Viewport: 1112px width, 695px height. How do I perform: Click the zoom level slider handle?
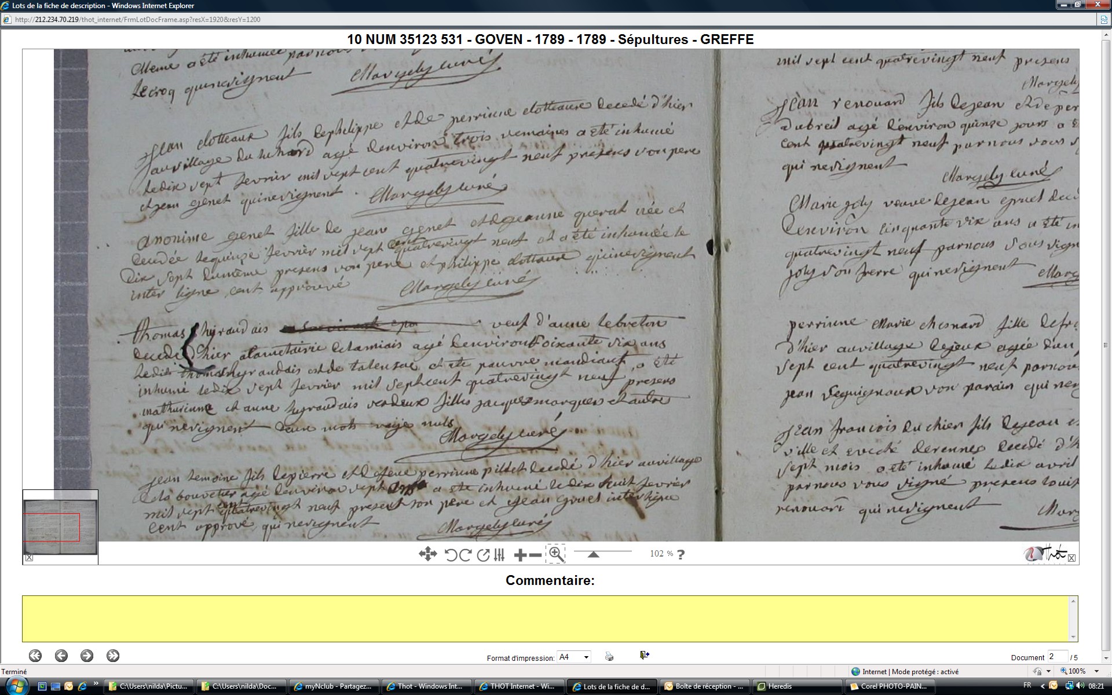click(x=593, y=555)
